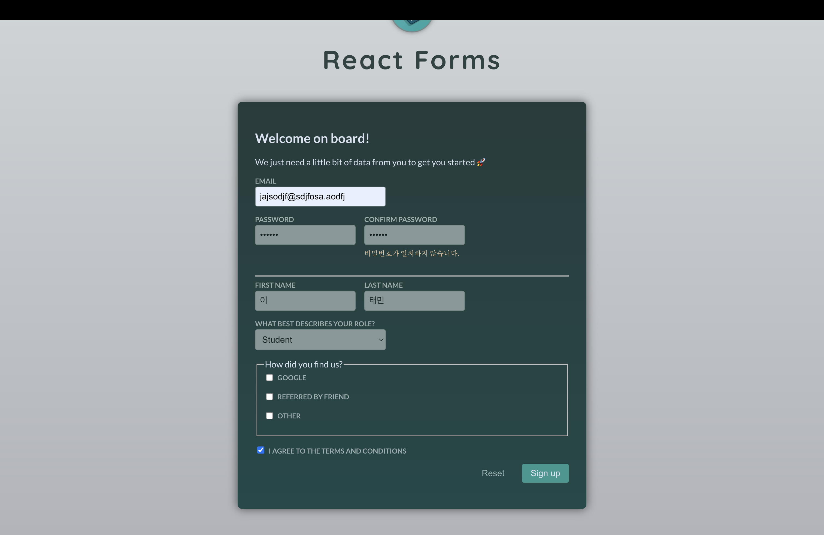Click the Korean password mismatch error message

point(411,253)
